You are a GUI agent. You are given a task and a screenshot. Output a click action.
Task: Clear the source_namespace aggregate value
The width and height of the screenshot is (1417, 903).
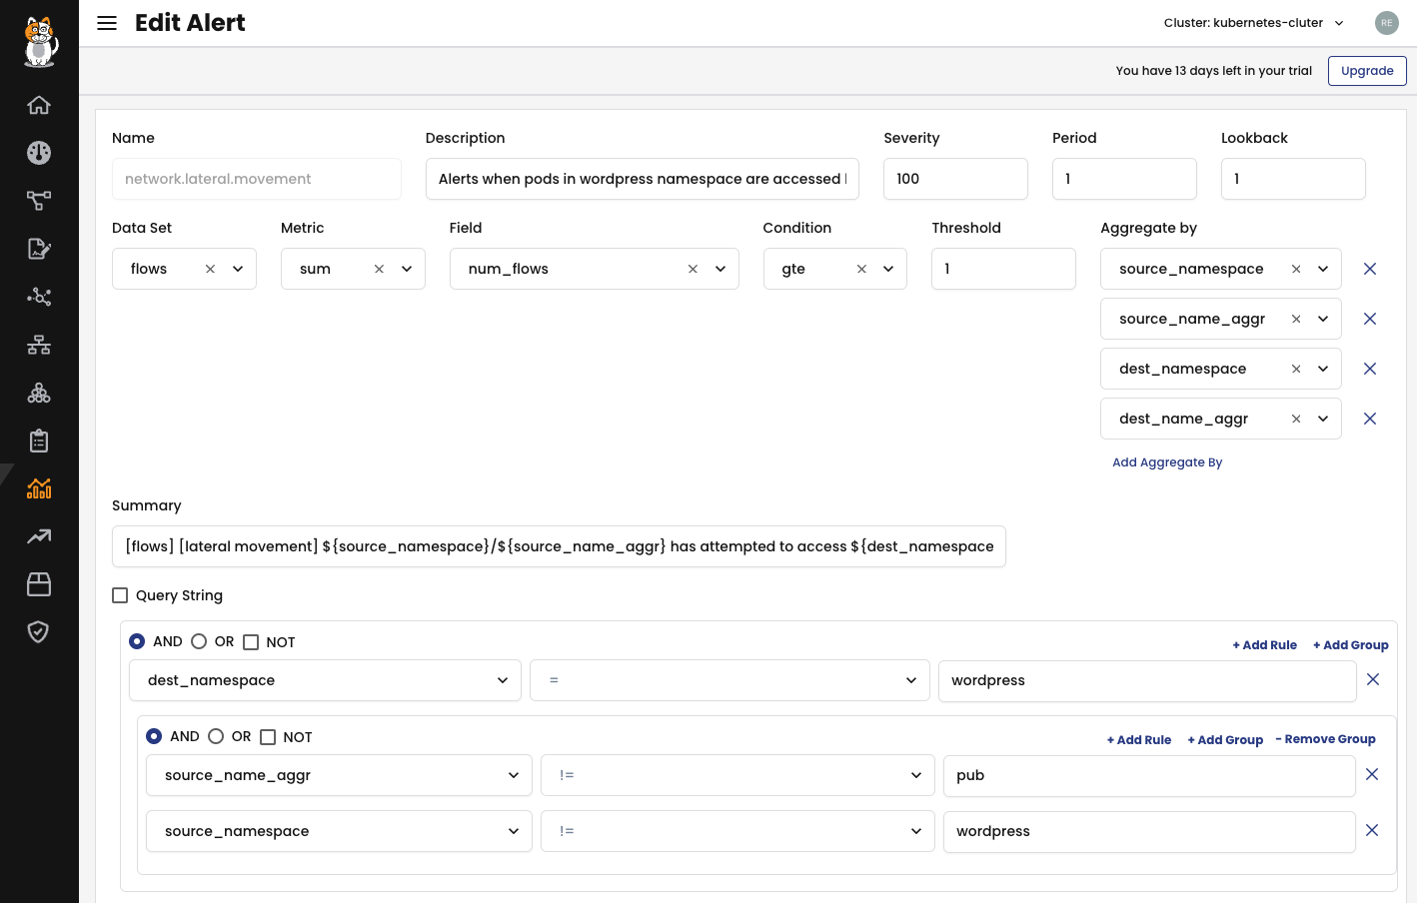(1296, 269)
